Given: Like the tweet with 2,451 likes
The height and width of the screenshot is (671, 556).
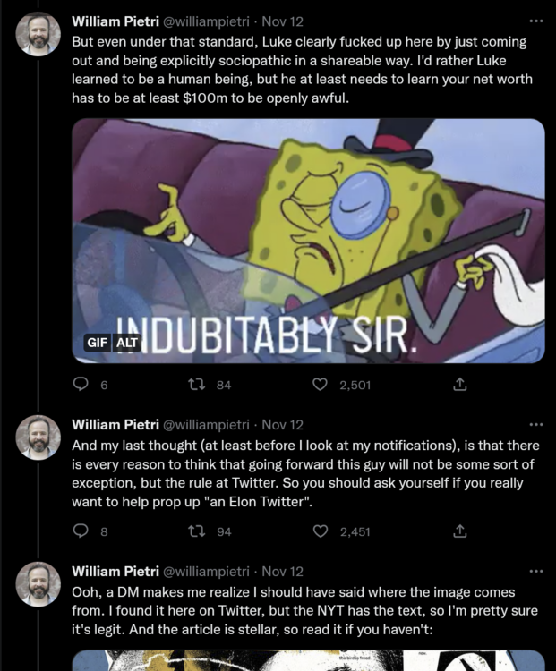Looking at the screenshot, I should coord(320,531).
